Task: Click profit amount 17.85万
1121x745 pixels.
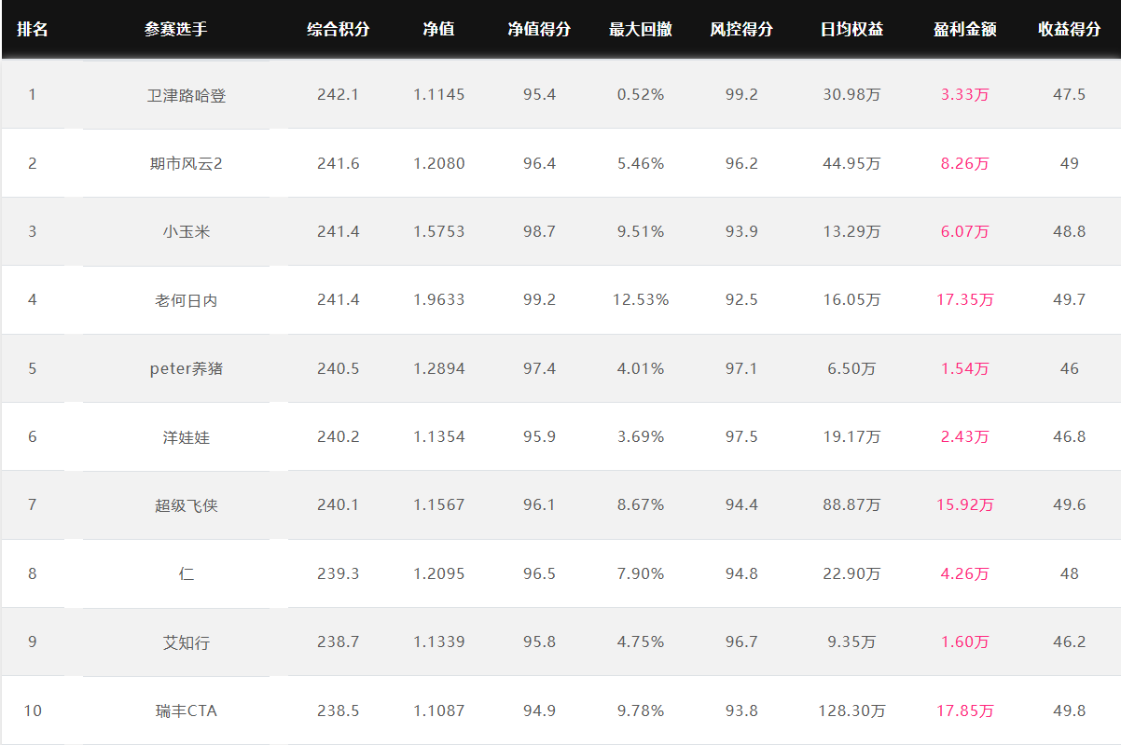Action: (x=965, y=711)
